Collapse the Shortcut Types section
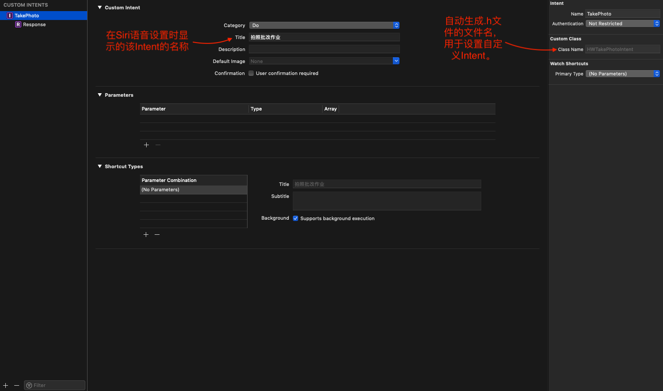The height and width of the screenshot is (391, 663). click(x=100, y=166)
